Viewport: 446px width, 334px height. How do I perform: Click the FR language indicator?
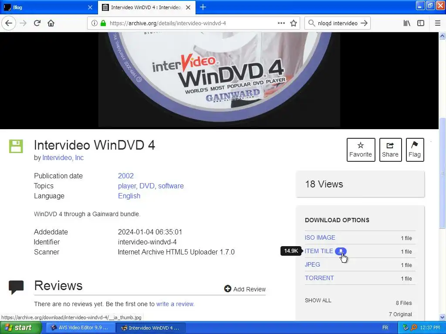click(385, 328)
